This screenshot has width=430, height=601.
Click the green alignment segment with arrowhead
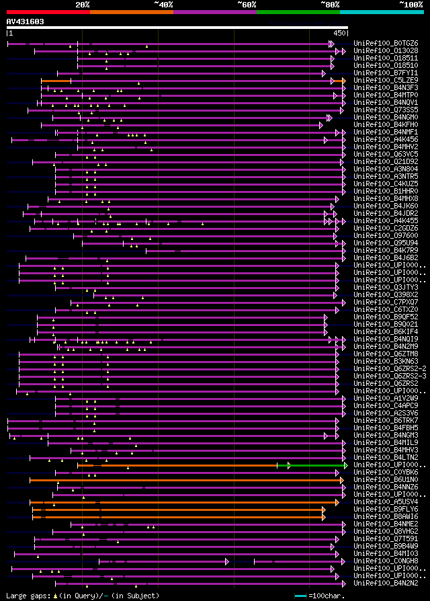tap(312, 465)
